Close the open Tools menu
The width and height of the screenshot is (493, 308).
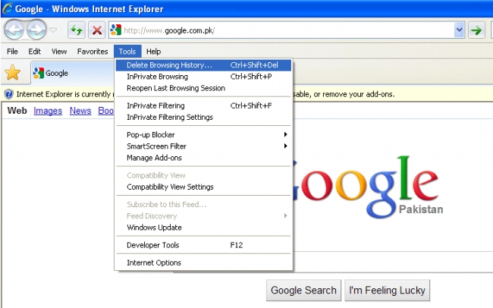127,52
